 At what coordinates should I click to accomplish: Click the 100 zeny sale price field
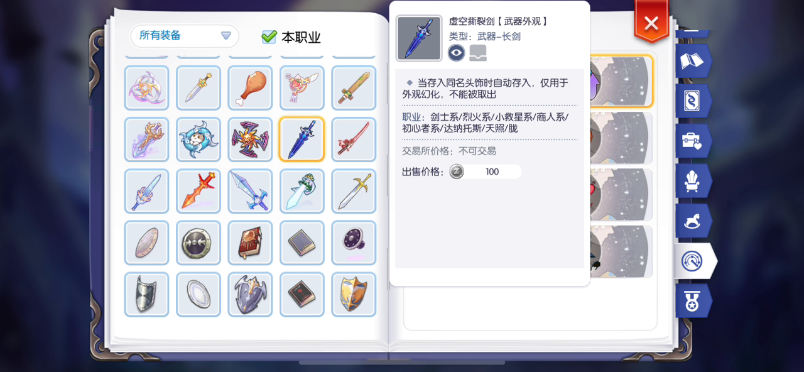point(485,172)
